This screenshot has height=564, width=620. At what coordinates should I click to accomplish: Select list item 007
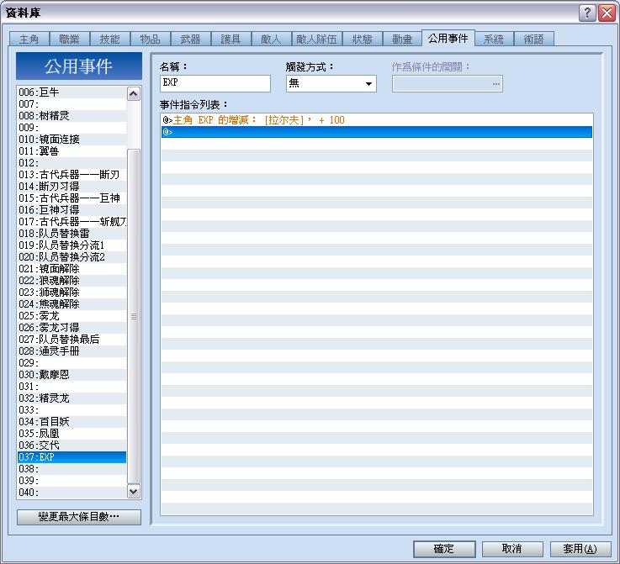(x=72, y=104)
